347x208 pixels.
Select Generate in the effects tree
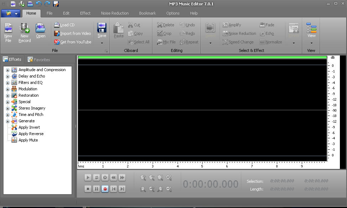click(x=27, y=121)
